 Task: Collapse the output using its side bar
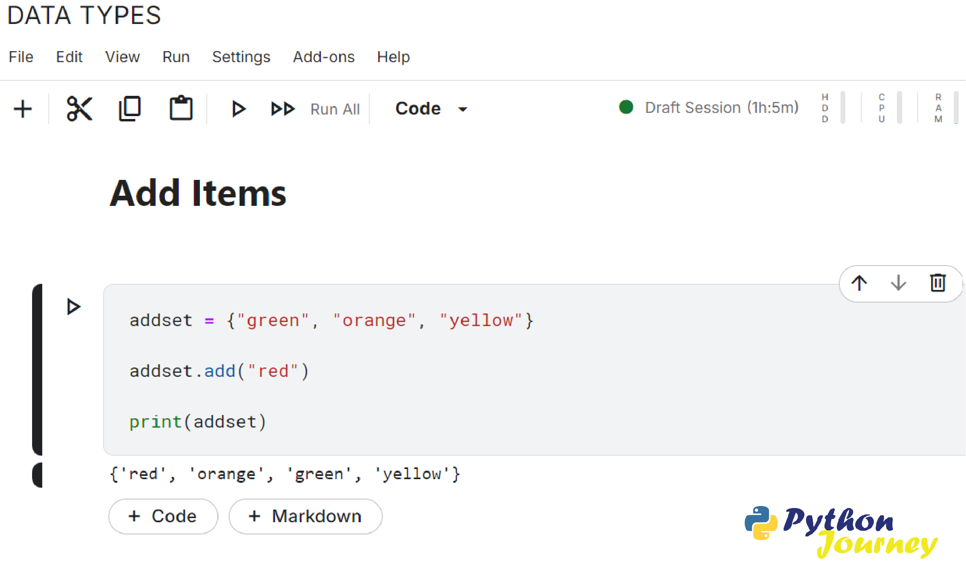click(x=37, y=475)
